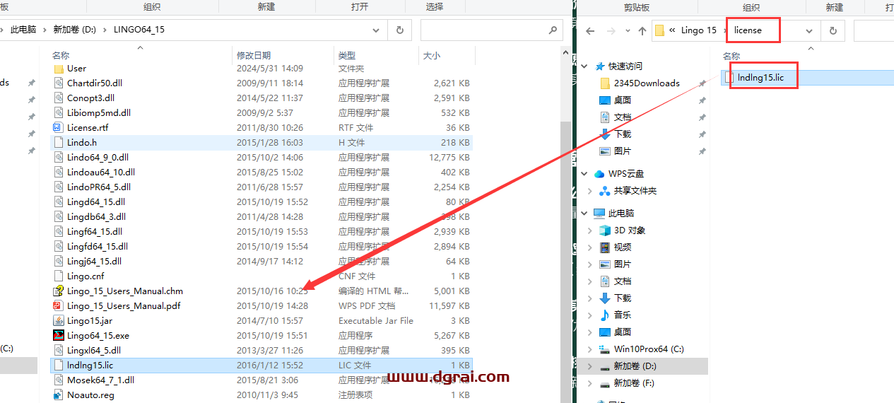
Task: Go forward in license window
Action: tap(610, 30)
